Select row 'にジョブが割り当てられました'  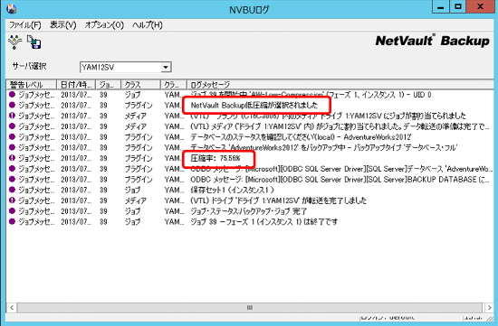pyautogui.click(x=250, y=116)
